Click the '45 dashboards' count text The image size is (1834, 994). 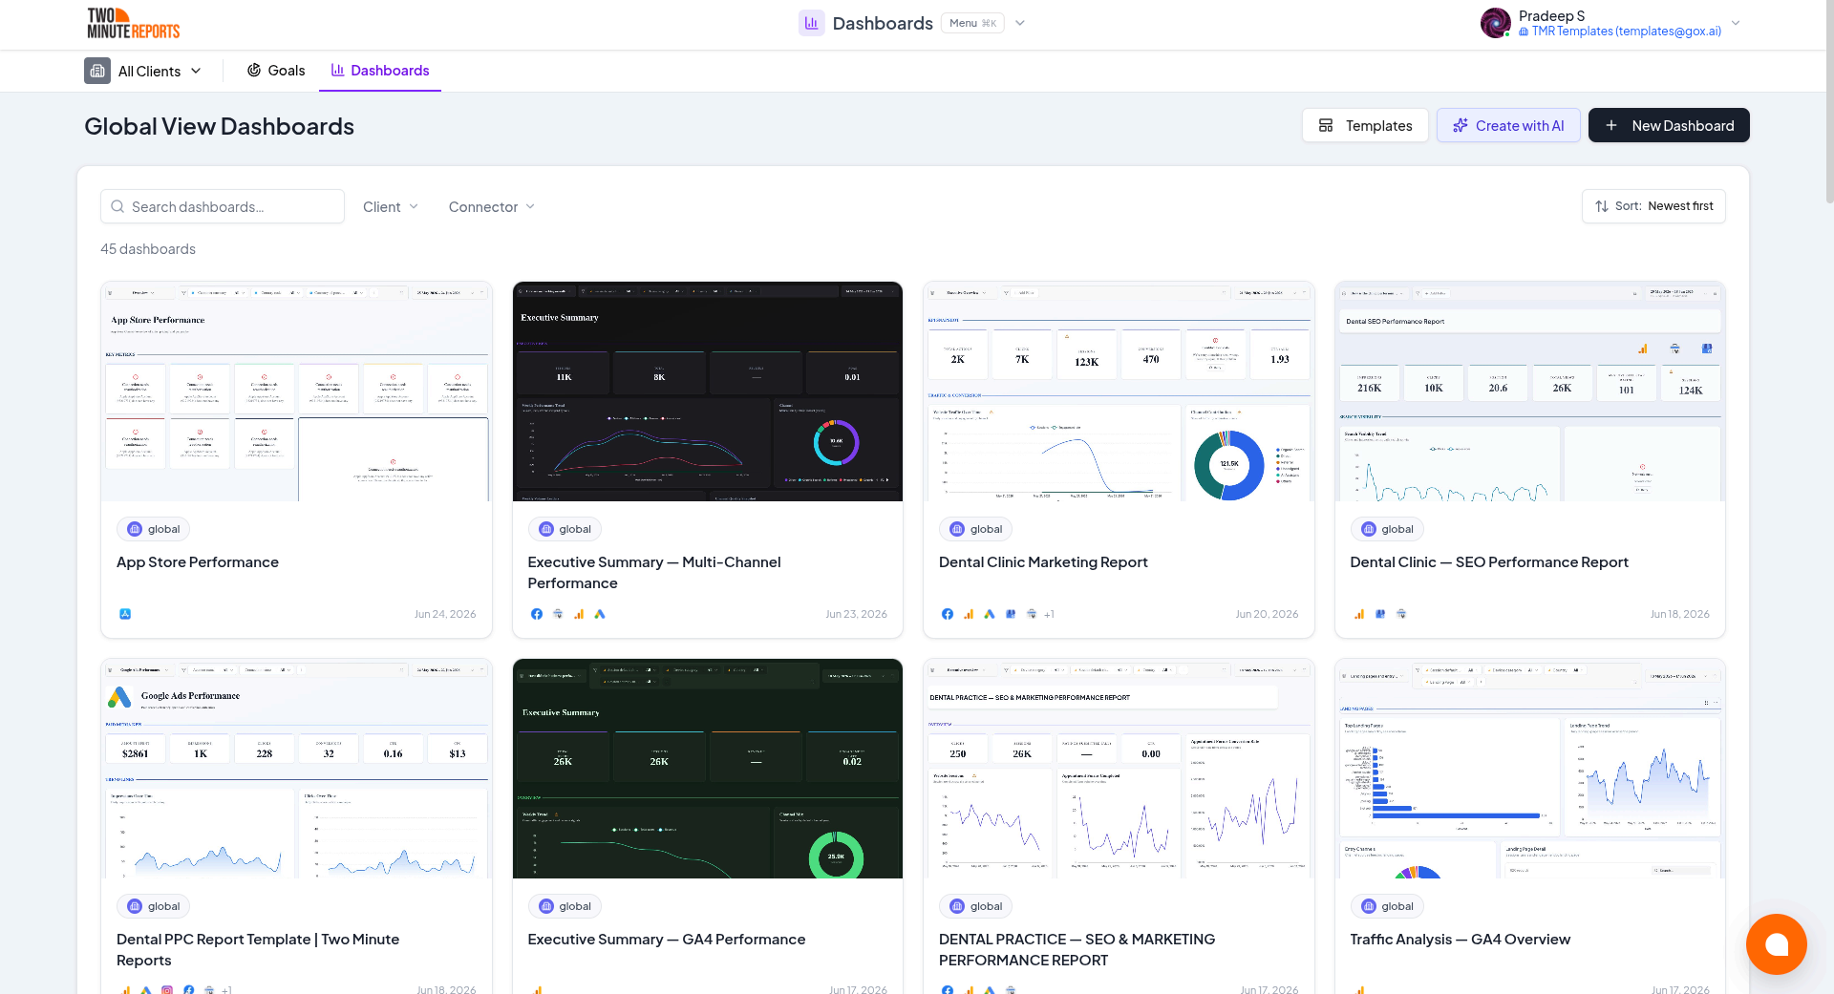148,249
